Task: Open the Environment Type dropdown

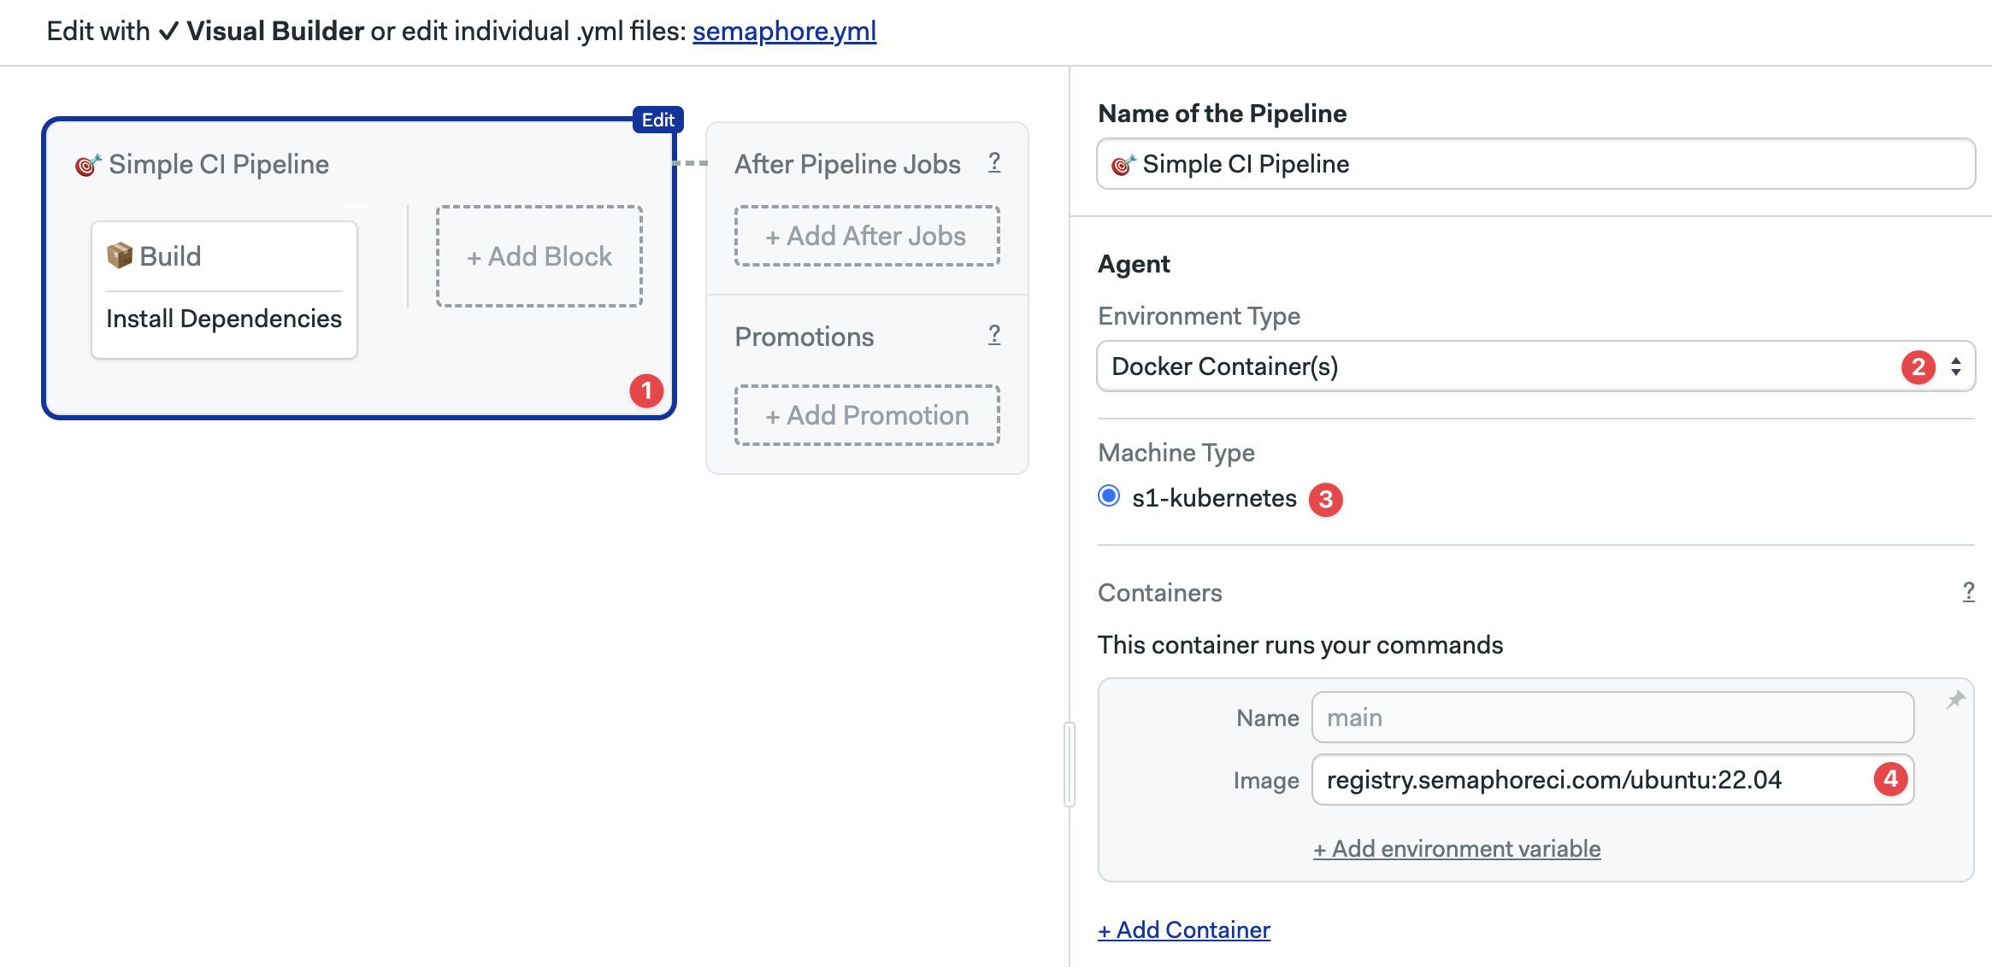Action: tap(1535, 366)
